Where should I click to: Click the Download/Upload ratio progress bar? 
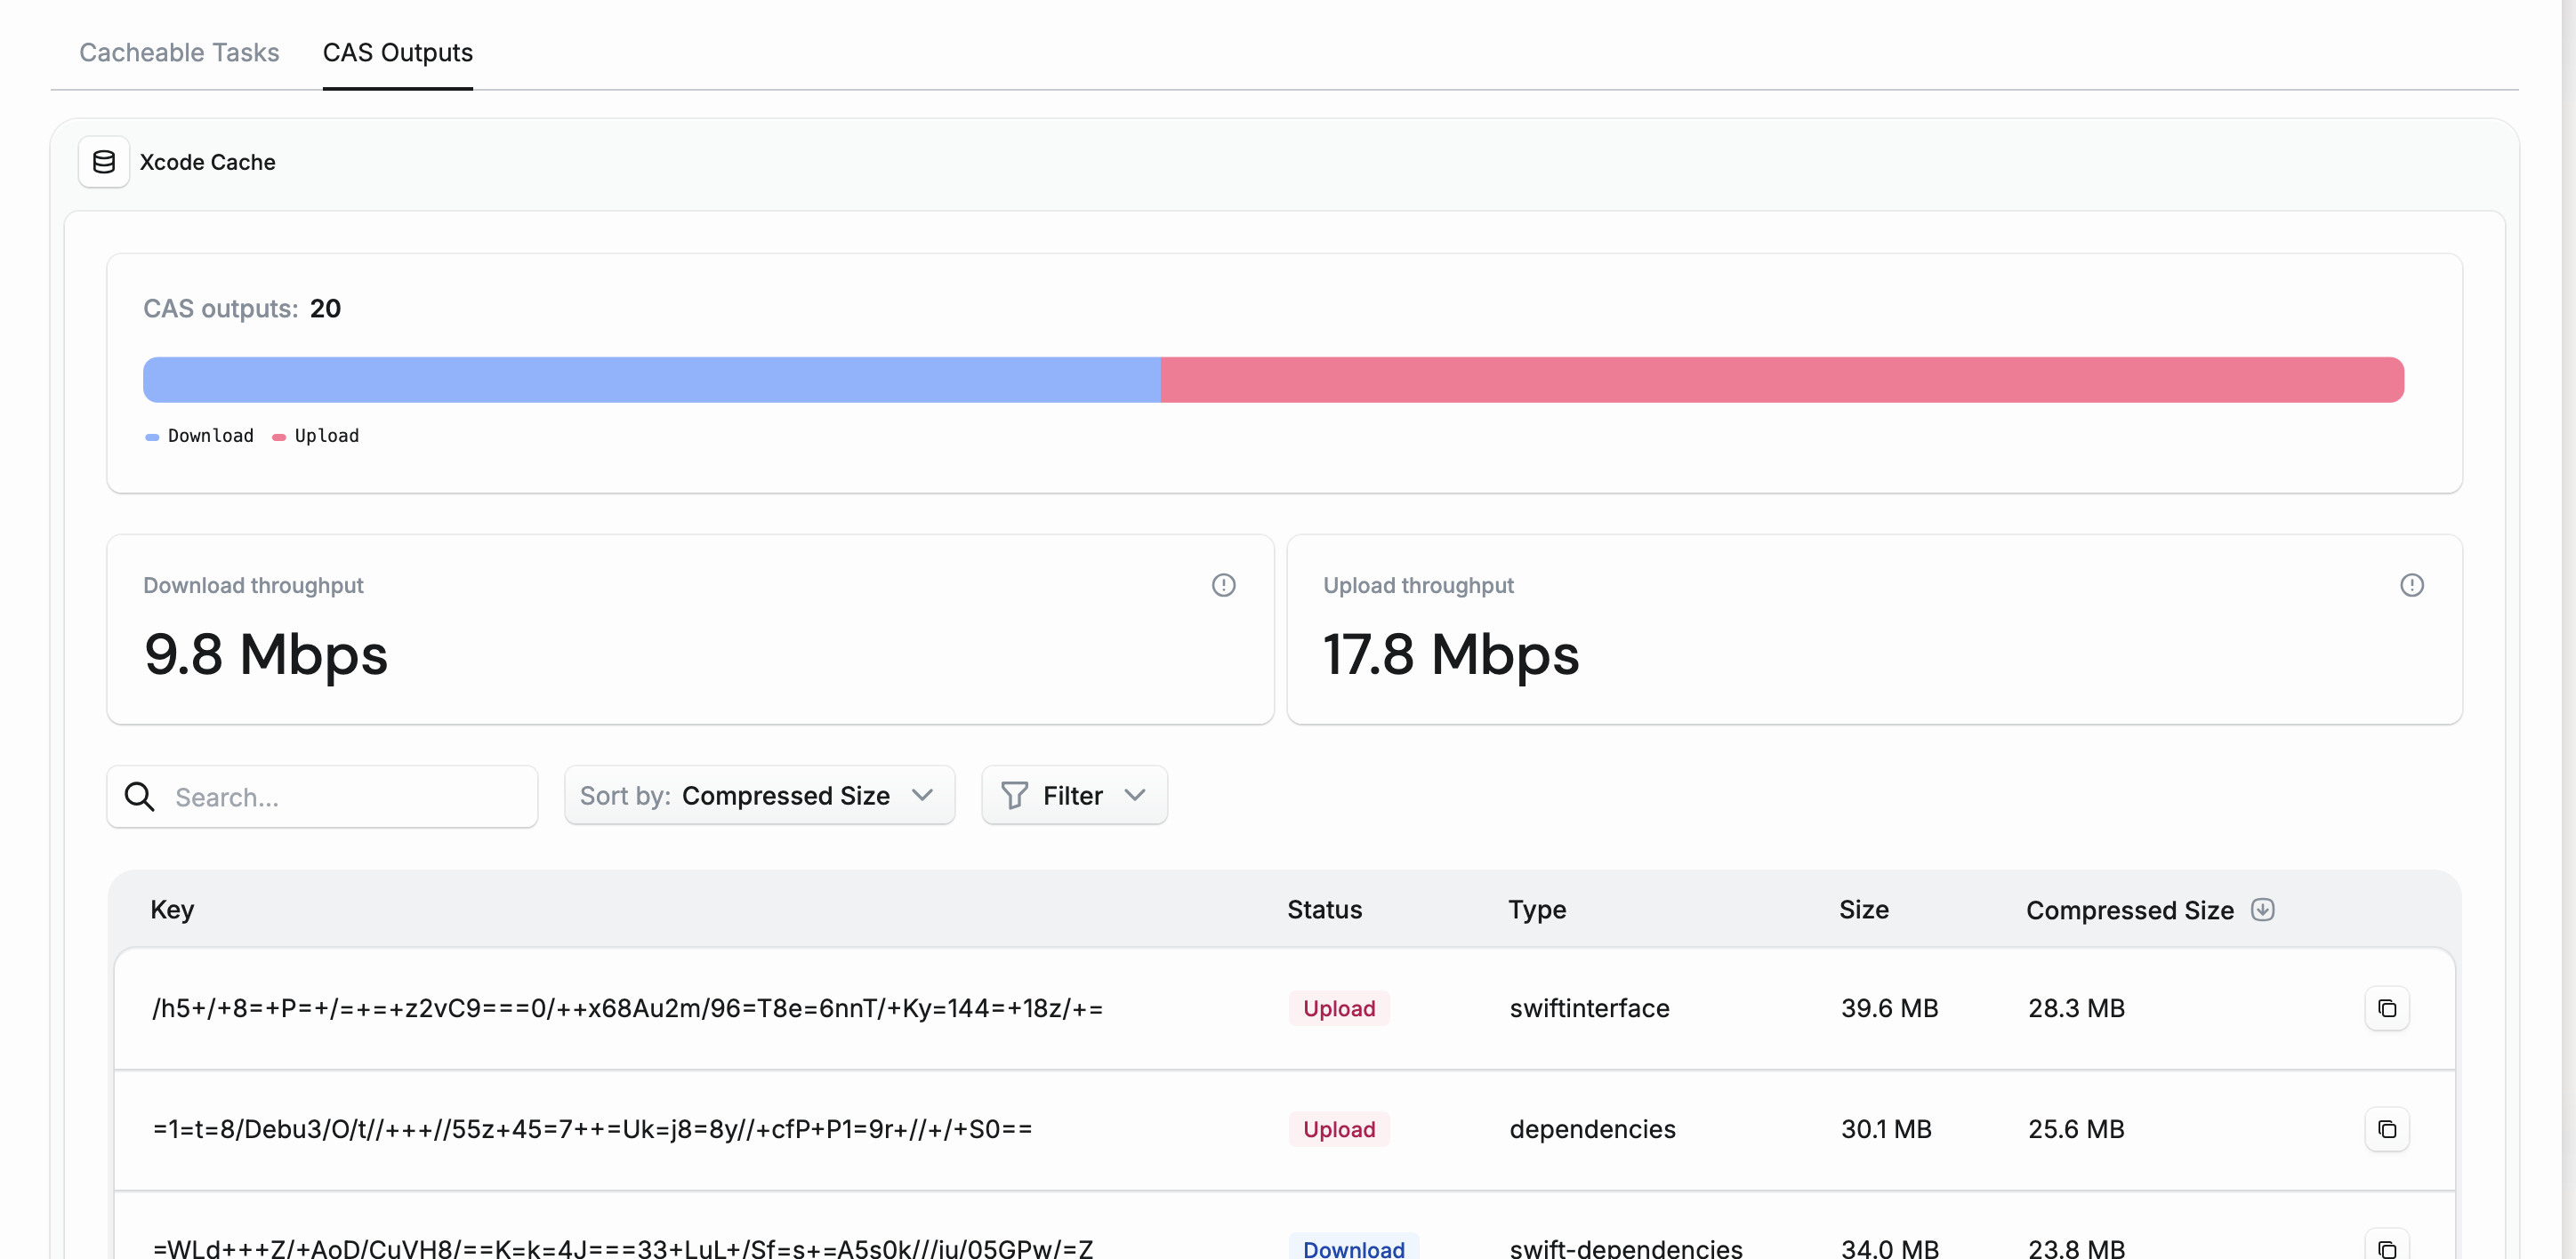[x=1273, y=380]
